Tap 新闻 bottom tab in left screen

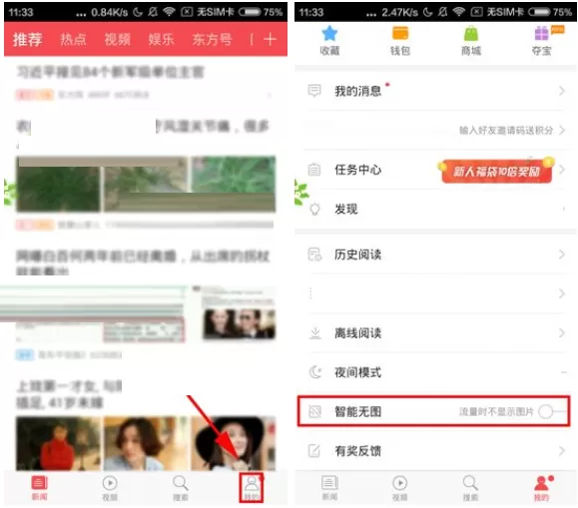[40, 488]
